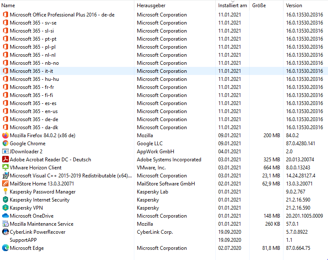Click install date 02.07.2020
Screen dimensions: 328x260
(x=230, y=248)
